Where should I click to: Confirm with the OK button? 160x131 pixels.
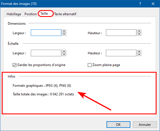pos(118,124)
